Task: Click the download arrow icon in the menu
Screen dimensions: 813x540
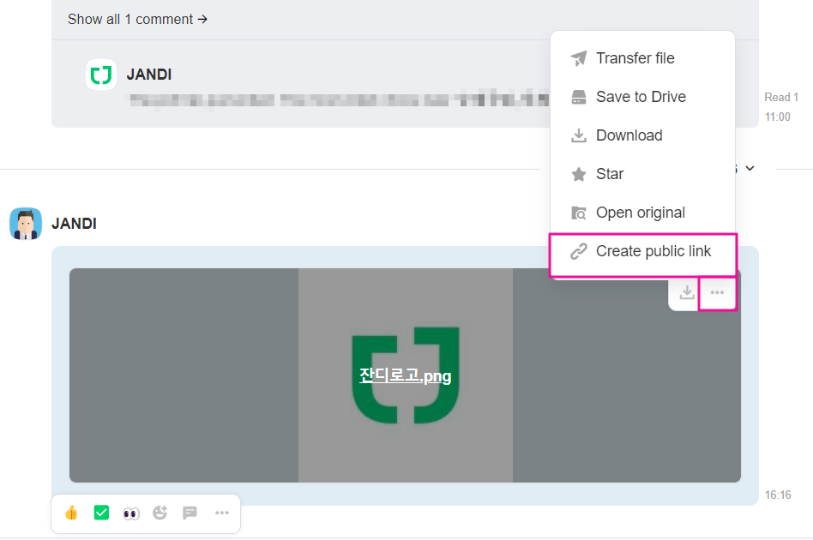Action: 579,135
